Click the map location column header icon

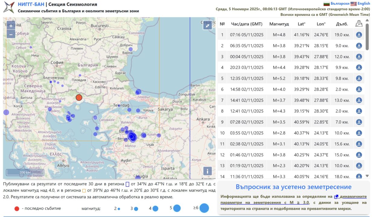click(x=359, y=24)
